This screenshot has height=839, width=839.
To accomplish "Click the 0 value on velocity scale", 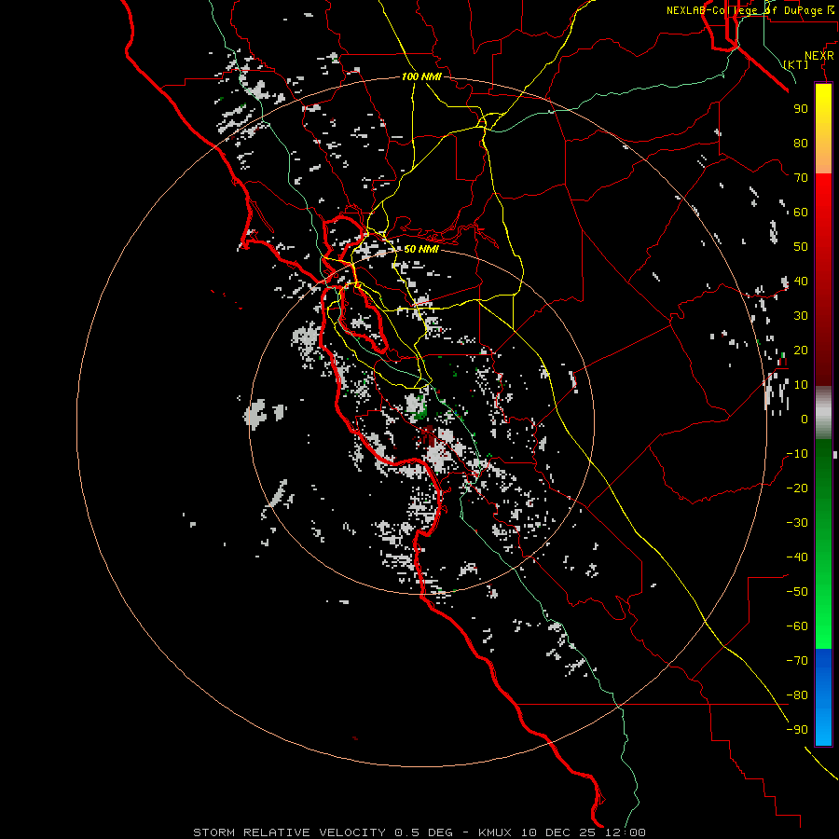I will pyautogui.click(x=805, y=419).
